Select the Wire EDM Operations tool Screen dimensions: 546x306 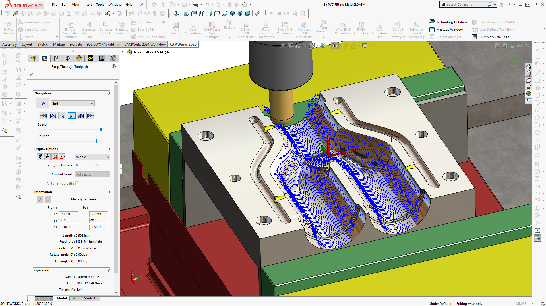(x=343, y=28)
